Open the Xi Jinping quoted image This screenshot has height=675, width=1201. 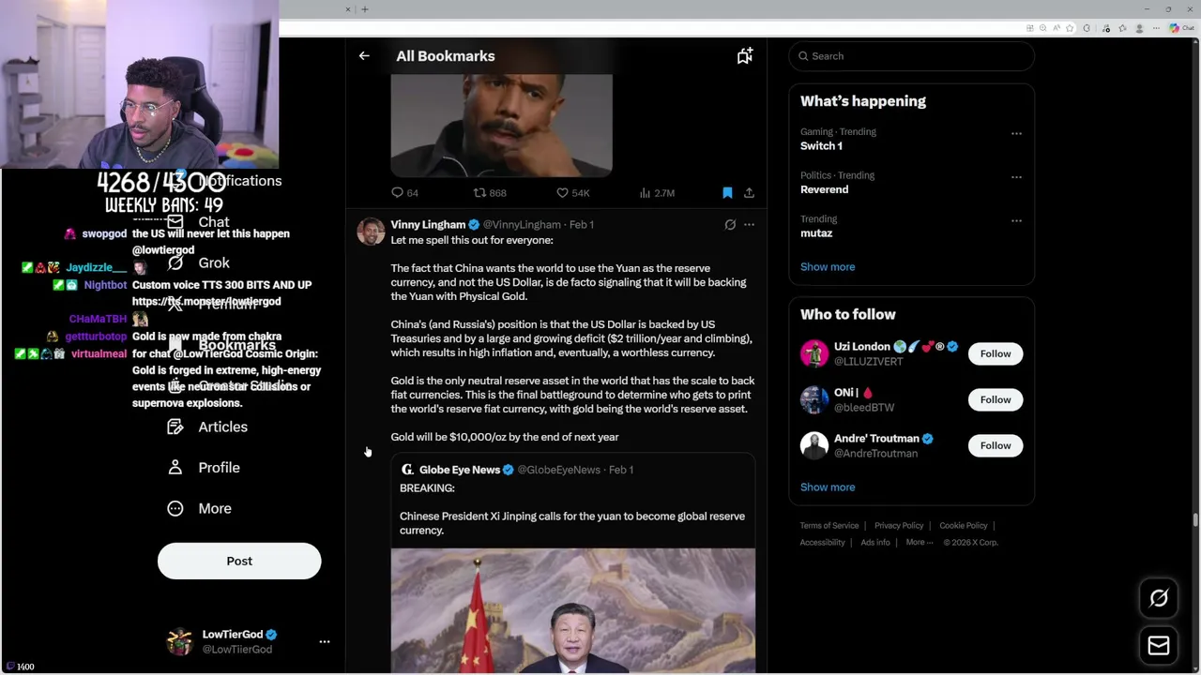[572, 610]
